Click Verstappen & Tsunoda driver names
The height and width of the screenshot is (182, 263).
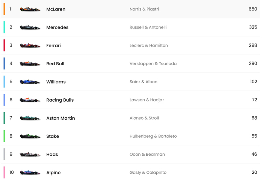pos(153,64)
